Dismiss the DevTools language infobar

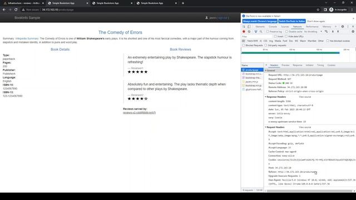coord(353,18)
